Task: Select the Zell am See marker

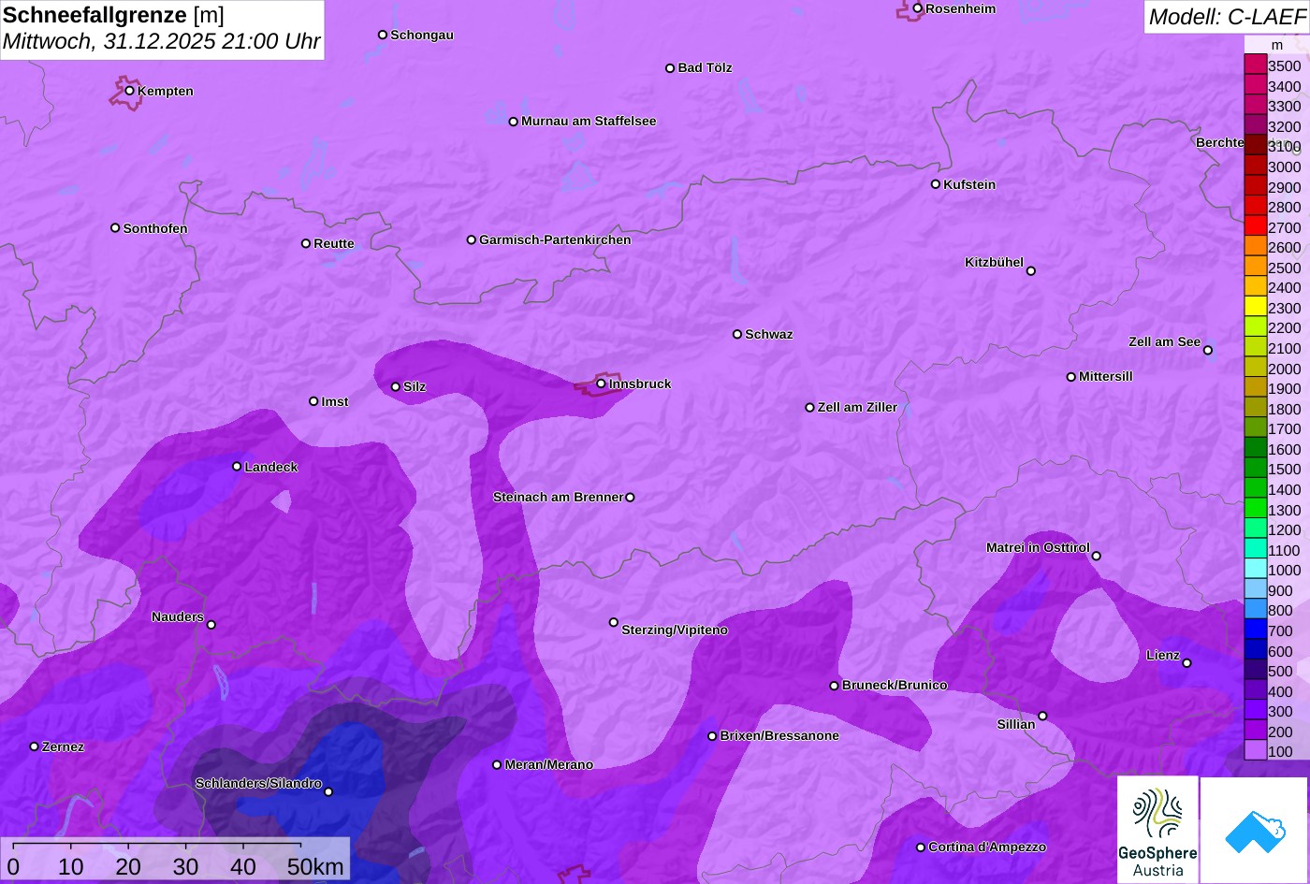Action: (x=1208, y=351)
